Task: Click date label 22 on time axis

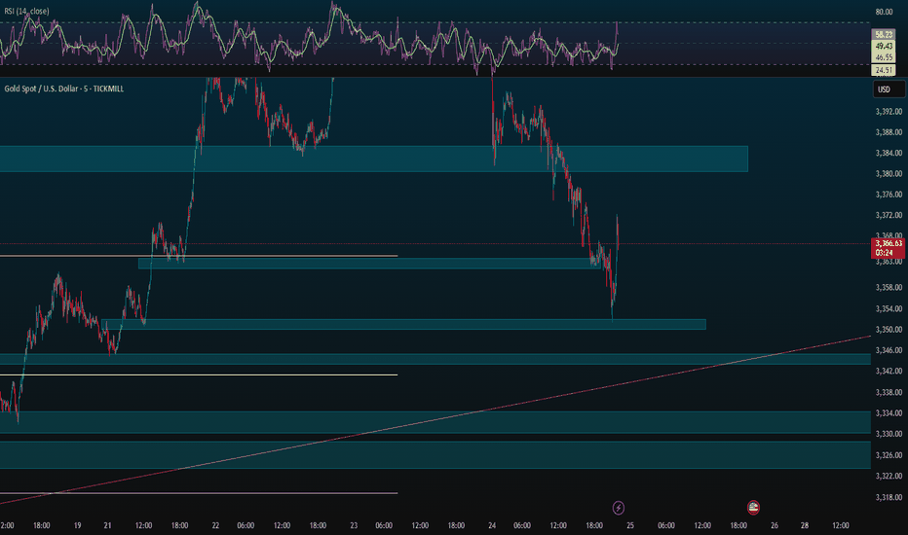Action: (215, 525)
